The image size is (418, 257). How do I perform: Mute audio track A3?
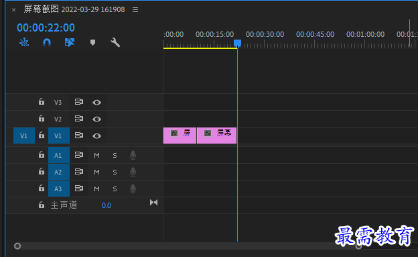(96, 189)
